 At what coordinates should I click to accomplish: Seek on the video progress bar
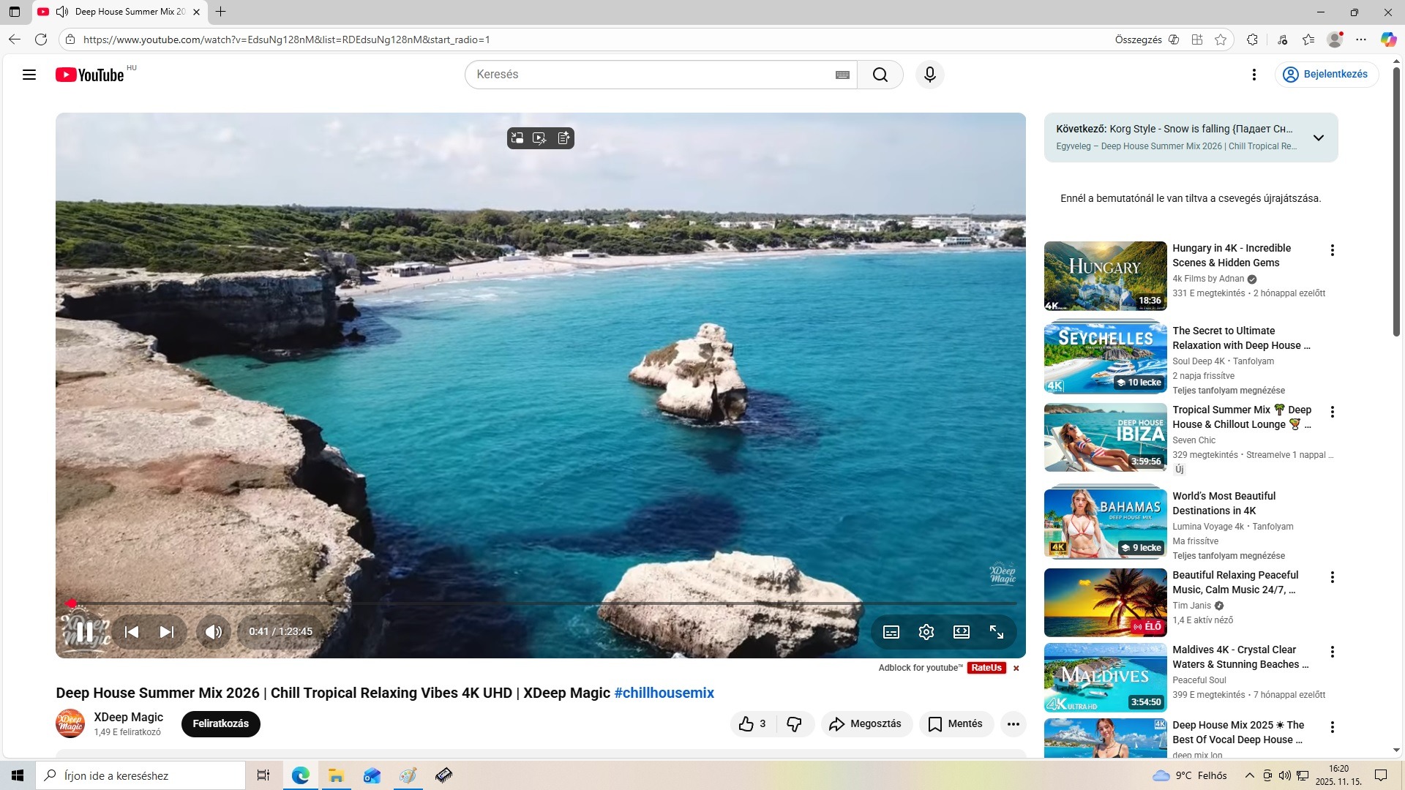pyautogui.click(x=542, y=603)
